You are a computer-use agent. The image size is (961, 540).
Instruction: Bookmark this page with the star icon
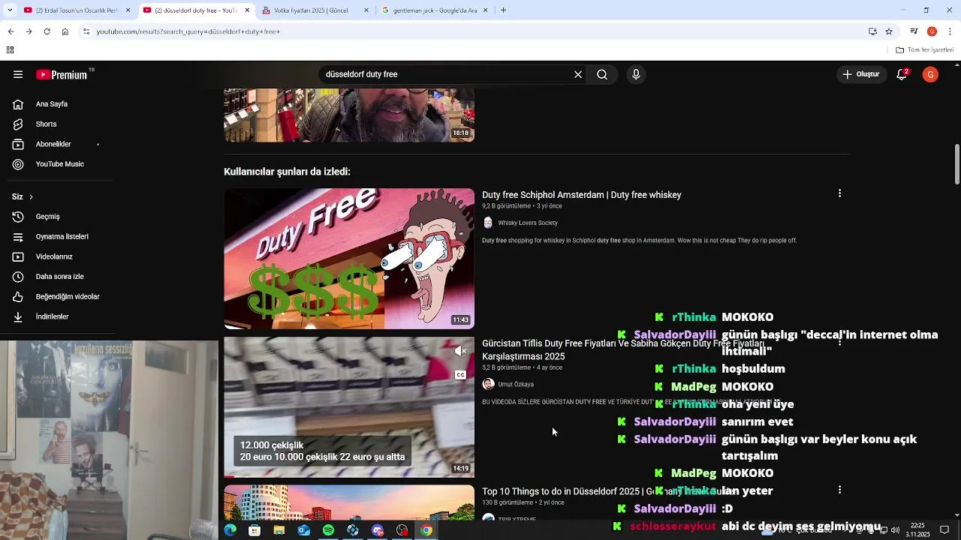tap(889, 31)
